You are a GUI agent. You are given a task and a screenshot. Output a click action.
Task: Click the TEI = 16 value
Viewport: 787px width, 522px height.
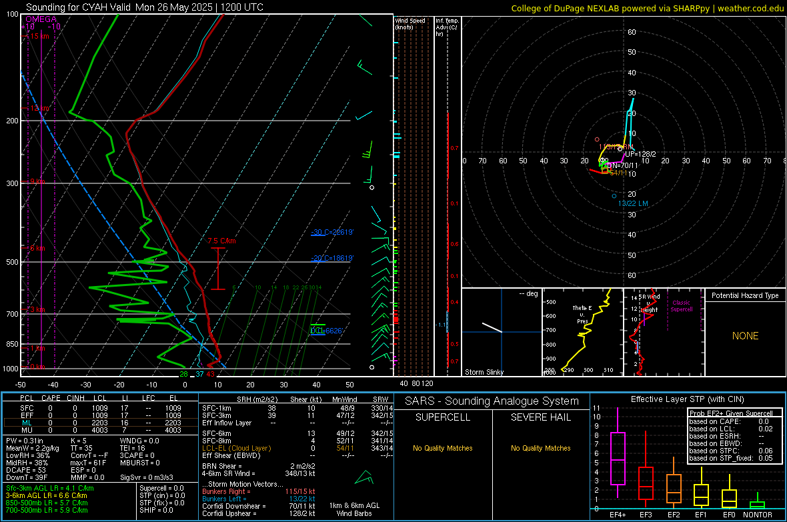pos(133,448)
